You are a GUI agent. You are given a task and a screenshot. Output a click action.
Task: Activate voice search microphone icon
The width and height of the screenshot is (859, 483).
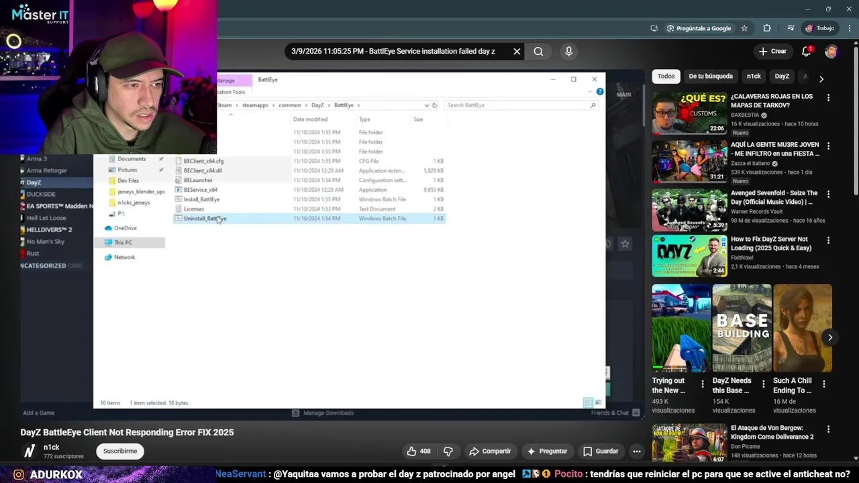point(568,52)
